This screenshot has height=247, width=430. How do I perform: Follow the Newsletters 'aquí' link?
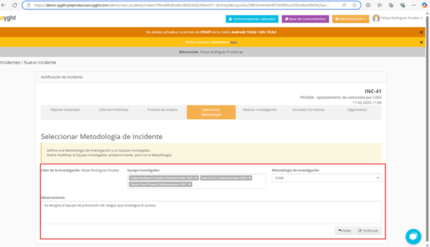(234, 43)
